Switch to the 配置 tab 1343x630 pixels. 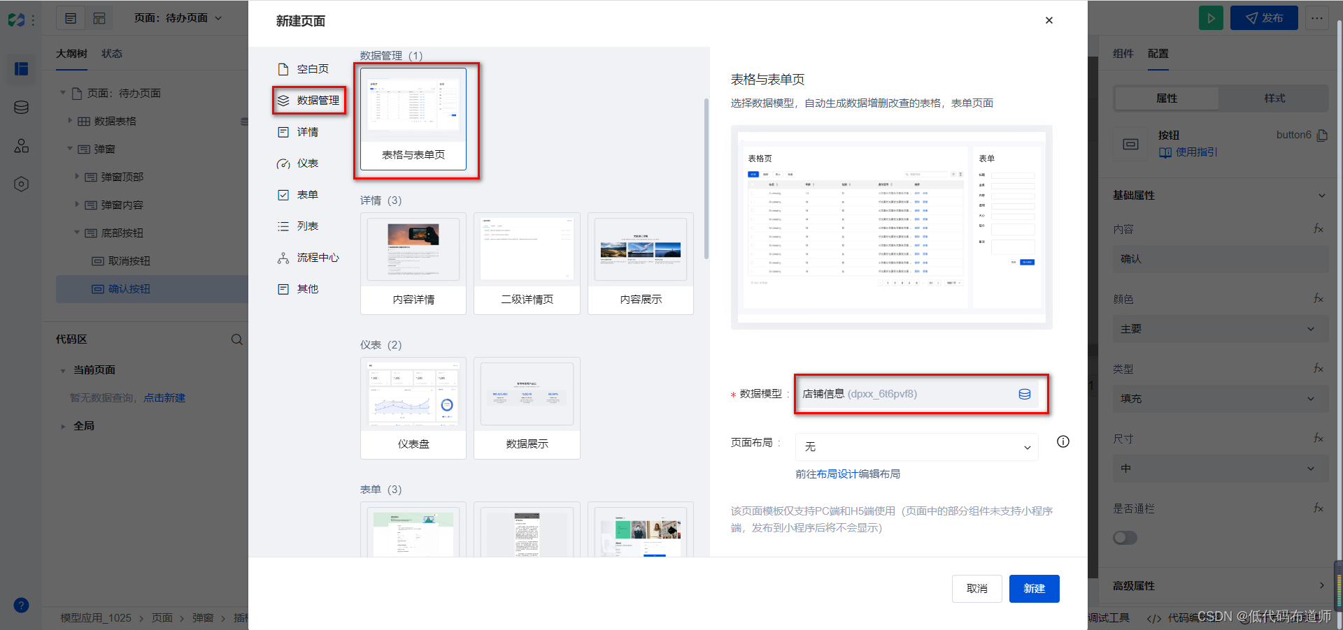tap(1158, 54)
